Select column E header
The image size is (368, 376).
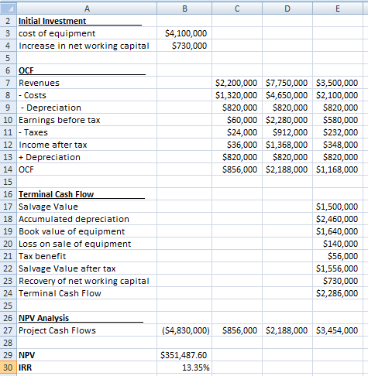coord(338,9)
